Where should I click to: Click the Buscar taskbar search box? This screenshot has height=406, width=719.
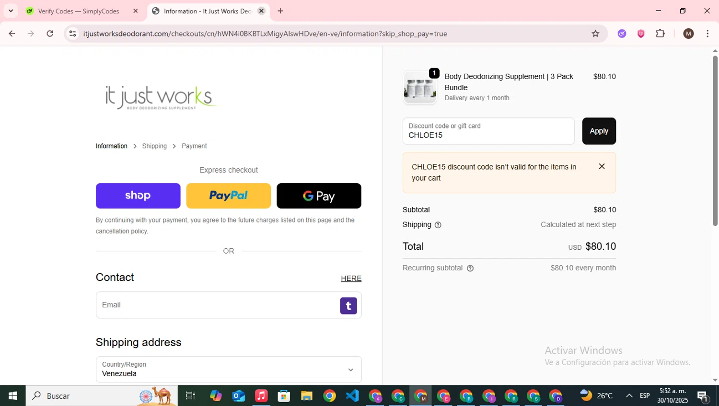[102, 396]
